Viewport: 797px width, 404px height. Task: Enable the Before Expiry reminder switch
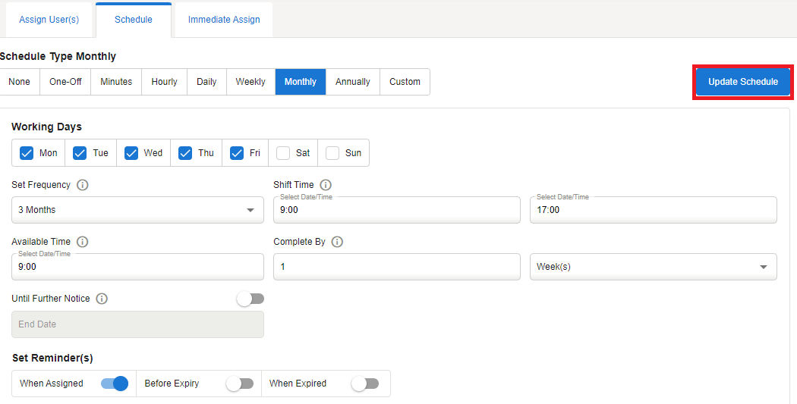[240, 384]
